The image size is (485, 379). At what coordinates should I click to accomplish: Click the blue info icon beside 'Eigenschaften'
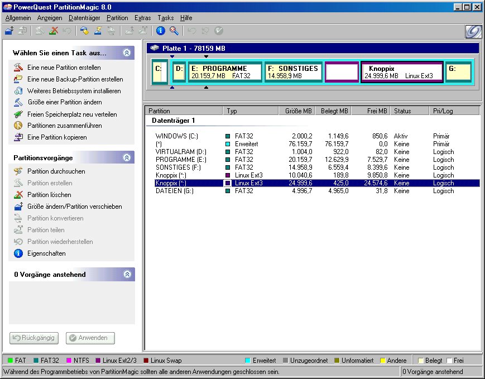(x=18, y=253)
